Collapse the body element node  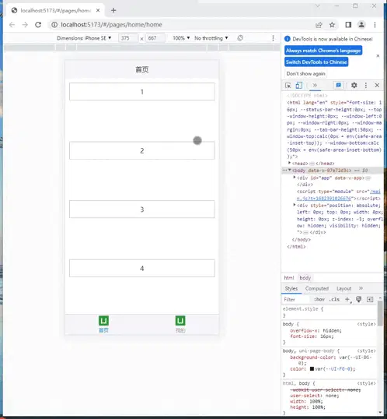point(290,170)
